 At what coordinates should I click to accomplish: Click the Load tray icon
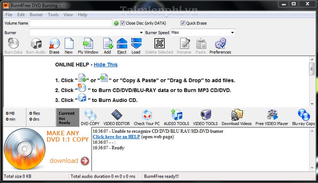click(x=136, y=43)
